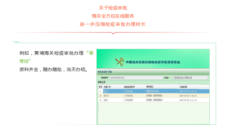Select the row timestamped 2020-02-25 16:50:23
This screenshot has height=133, width=233.
point(154,91)
